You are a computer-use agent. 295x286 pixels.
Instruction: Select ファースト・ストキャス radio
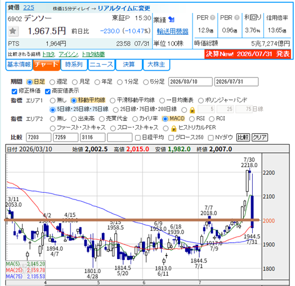(52, 128)
